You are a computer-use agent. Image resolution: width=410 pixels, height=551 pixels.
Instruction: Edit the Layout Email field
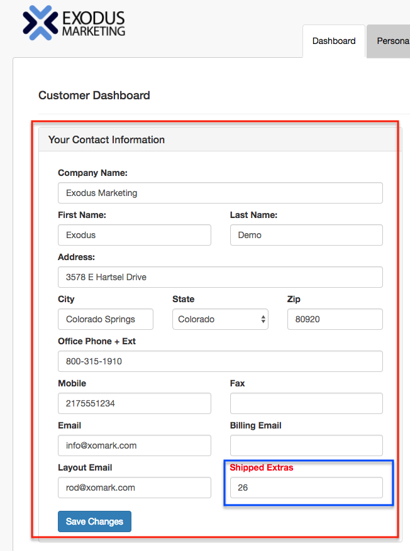pyautogui.click(x=135, y=488)
